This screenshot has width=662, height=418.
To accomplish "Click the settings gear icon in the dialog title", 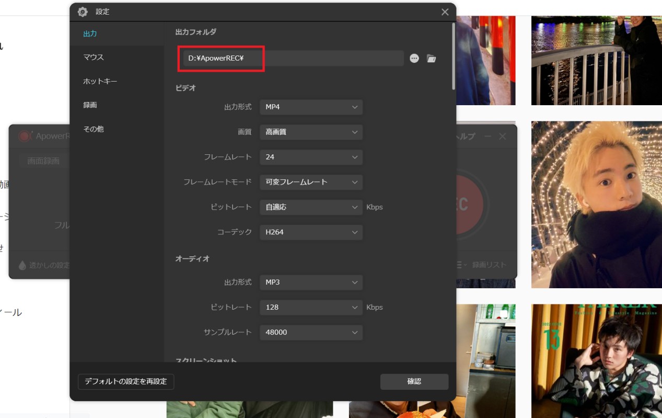I will (83, 12).
